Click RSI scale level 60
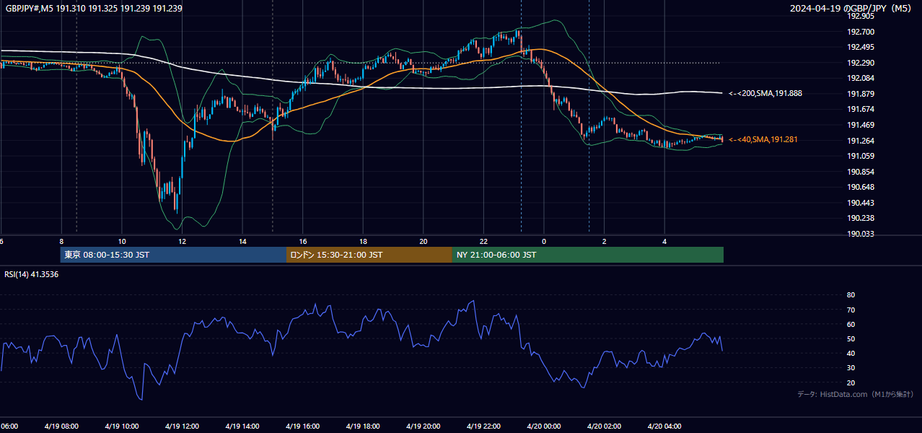 851,324
